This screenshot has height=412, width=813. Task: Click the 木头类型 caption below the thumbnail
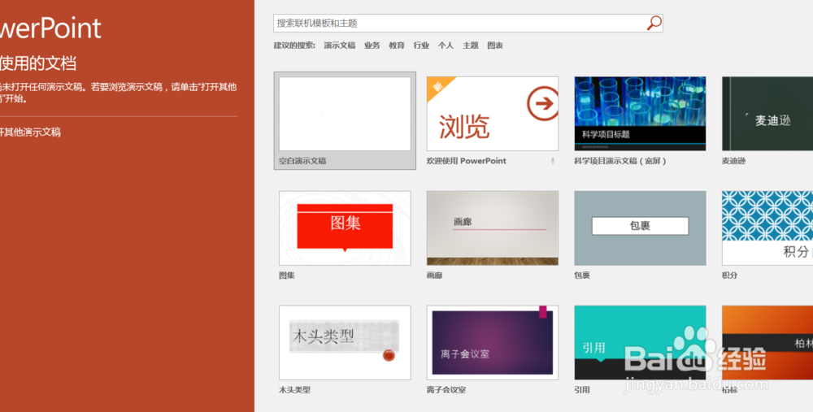pyautogui.click(x=294, y=390)
